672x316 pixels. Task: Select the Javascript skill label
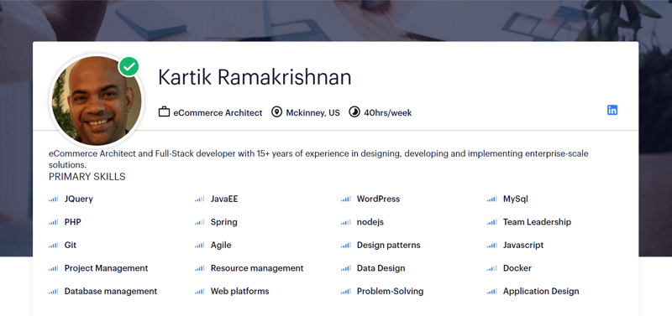click(x=523, y=246)
